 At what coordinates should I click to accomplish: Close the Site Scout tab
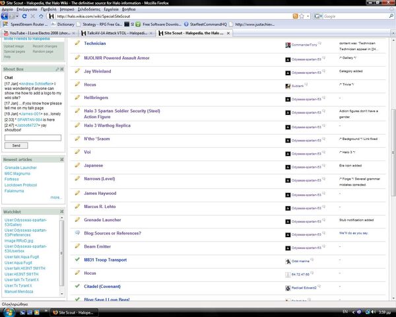tap(228, 33)
